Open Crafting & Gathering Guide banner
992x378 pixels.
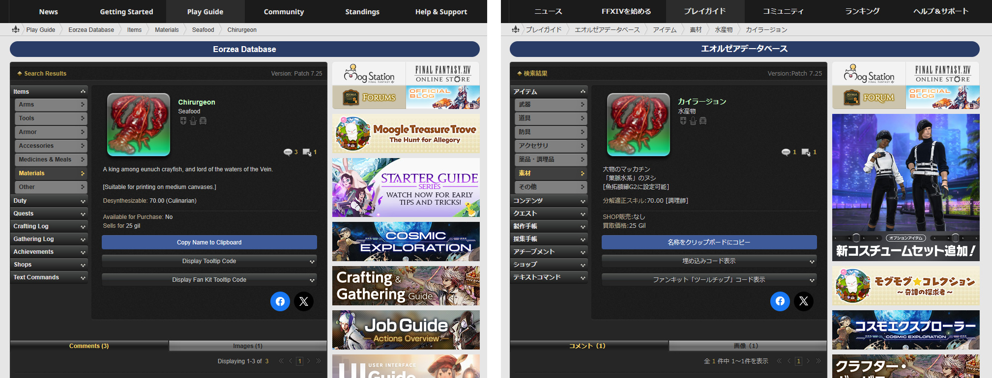point(406,286)
